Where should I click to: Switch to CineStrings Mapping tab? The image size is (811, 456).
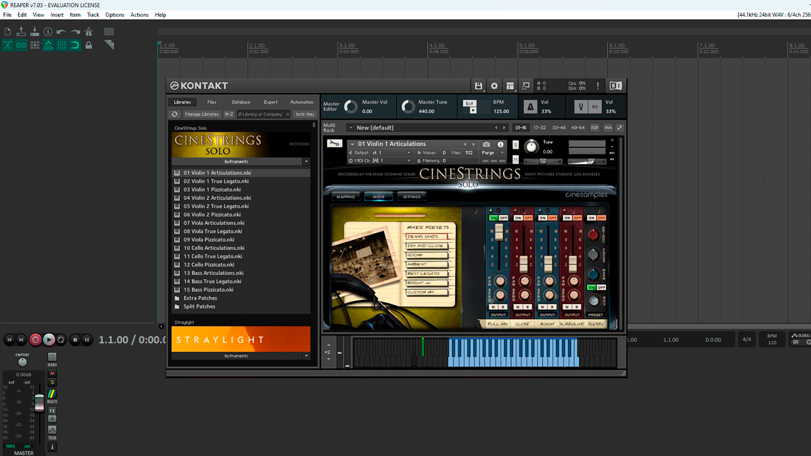(346, 197)
